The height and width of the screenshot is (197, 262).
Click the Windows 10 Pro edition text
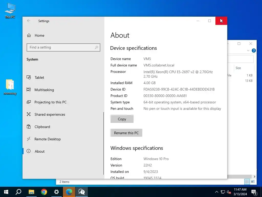(x=156, y=159)
